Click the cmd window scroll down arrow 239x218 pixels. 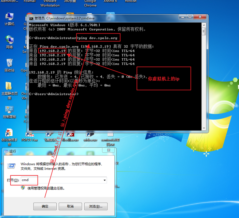pyautogui.click(x=204, y=128)
